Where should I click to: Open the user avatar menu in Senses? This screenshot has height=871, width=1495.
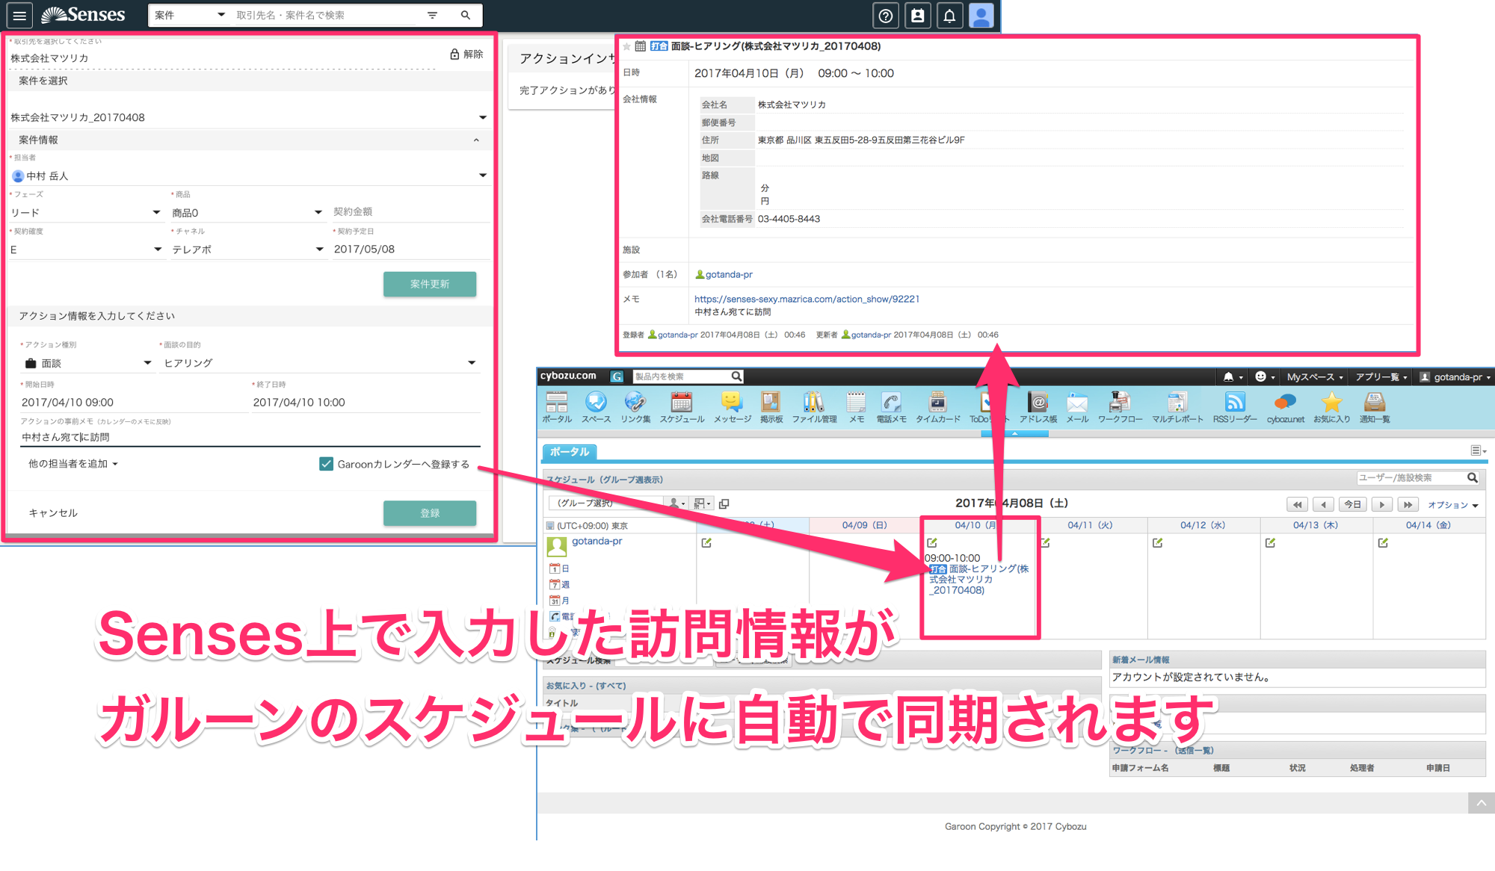click(x=981, y=15)
